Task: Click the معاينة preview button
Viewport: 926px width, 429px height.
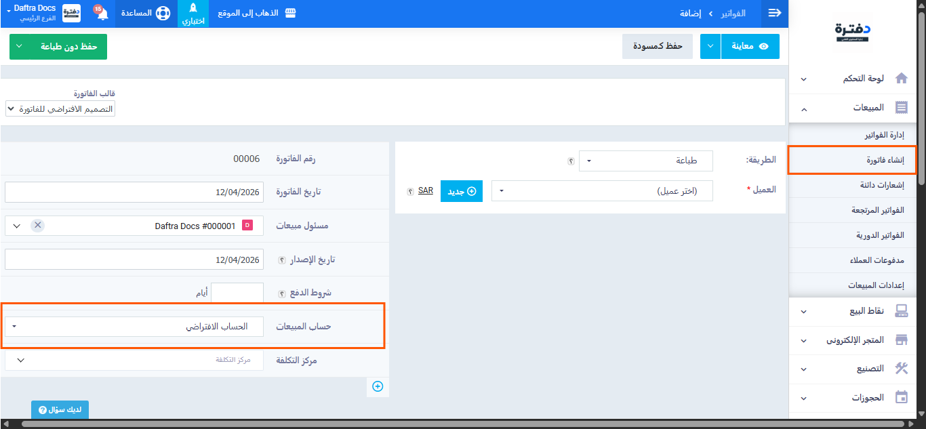Action: [750, 46]
